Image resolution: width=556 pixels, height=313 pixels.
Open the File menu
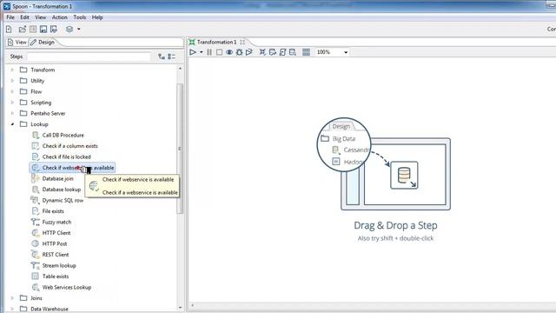pos(10,17)
